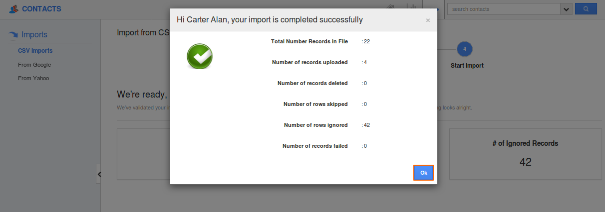Click the blue search magnifier button
The image size is (605, 212).
586,9
